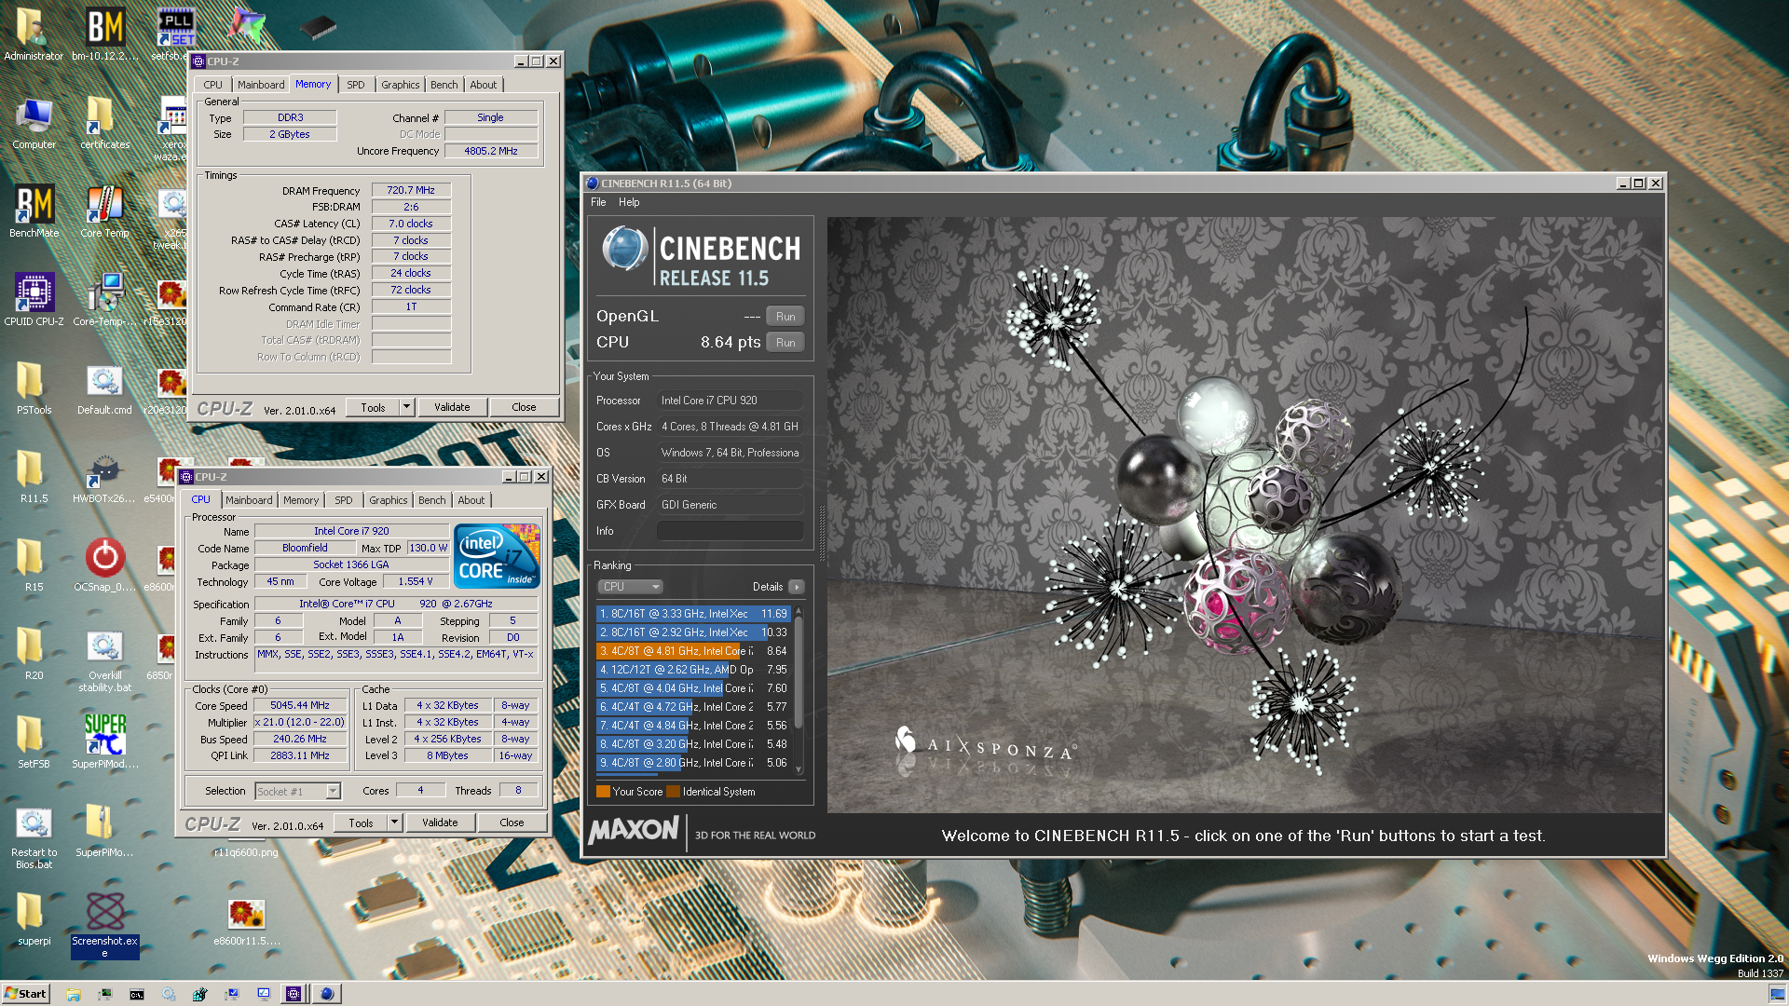Open the Restart to Bios.bat file

[x=34, y=836]
